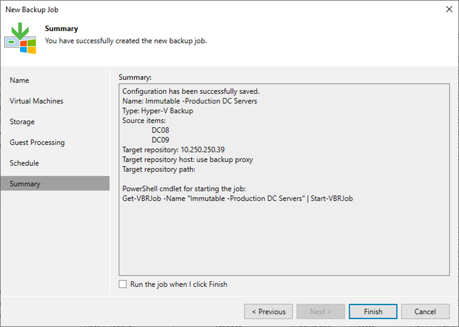Click the Previous button

click(268, 312)
